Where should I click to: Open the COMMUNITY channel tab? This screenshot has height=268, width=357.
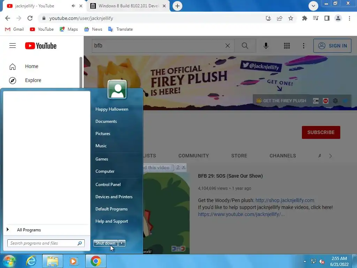coord(193,156)
